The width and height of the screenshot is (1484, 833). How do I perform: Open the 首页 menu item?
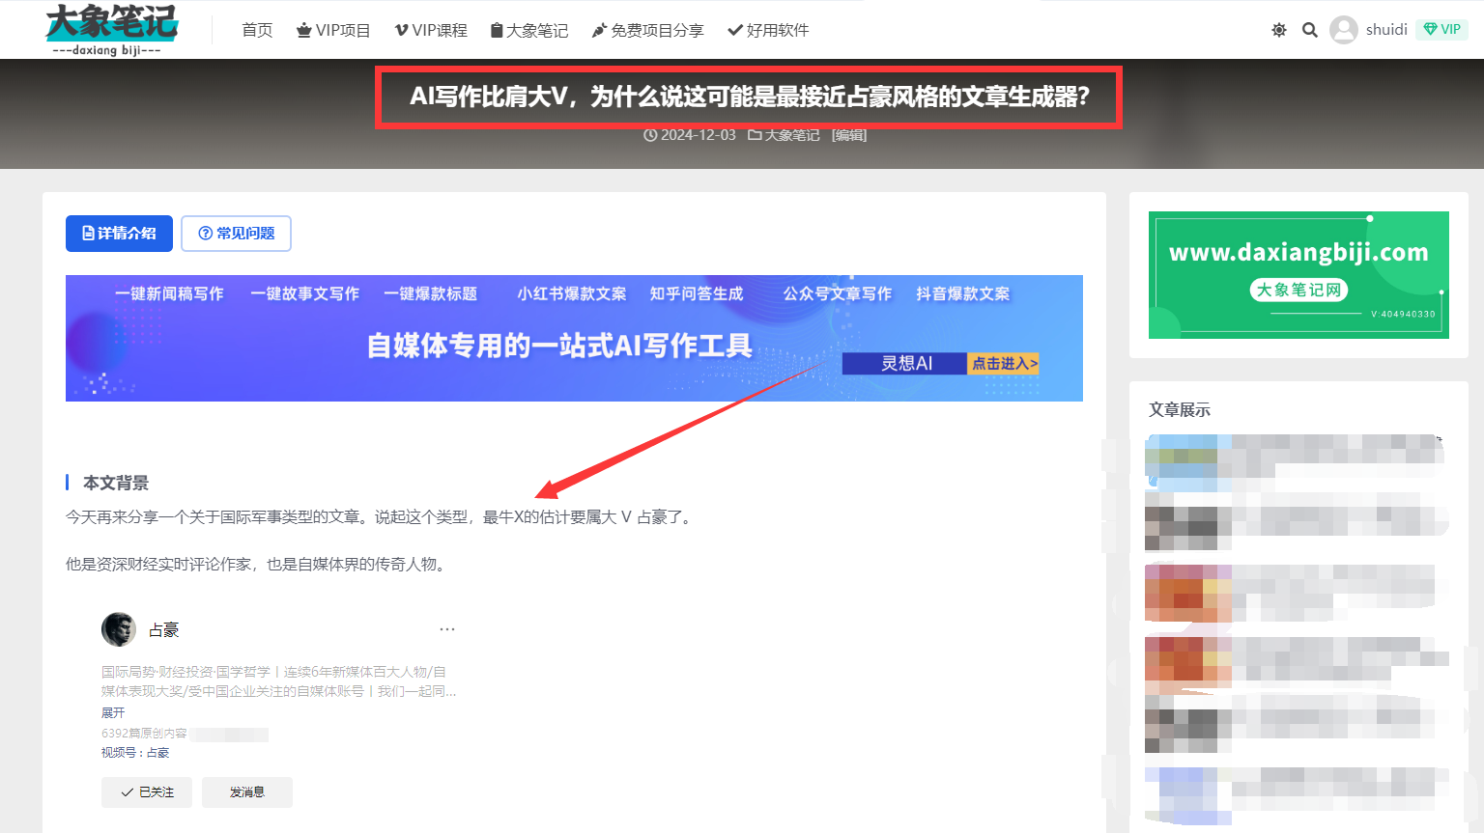[x=257, y=30]
